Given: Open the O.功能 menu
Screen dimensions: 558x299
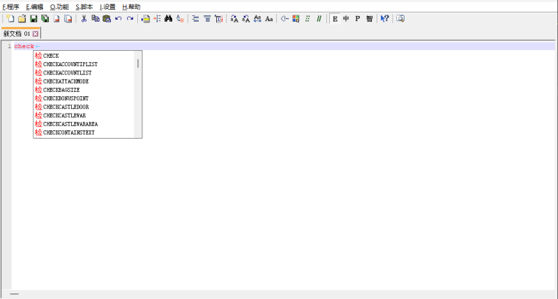Looking at the screenshot, I should point(59,6).
